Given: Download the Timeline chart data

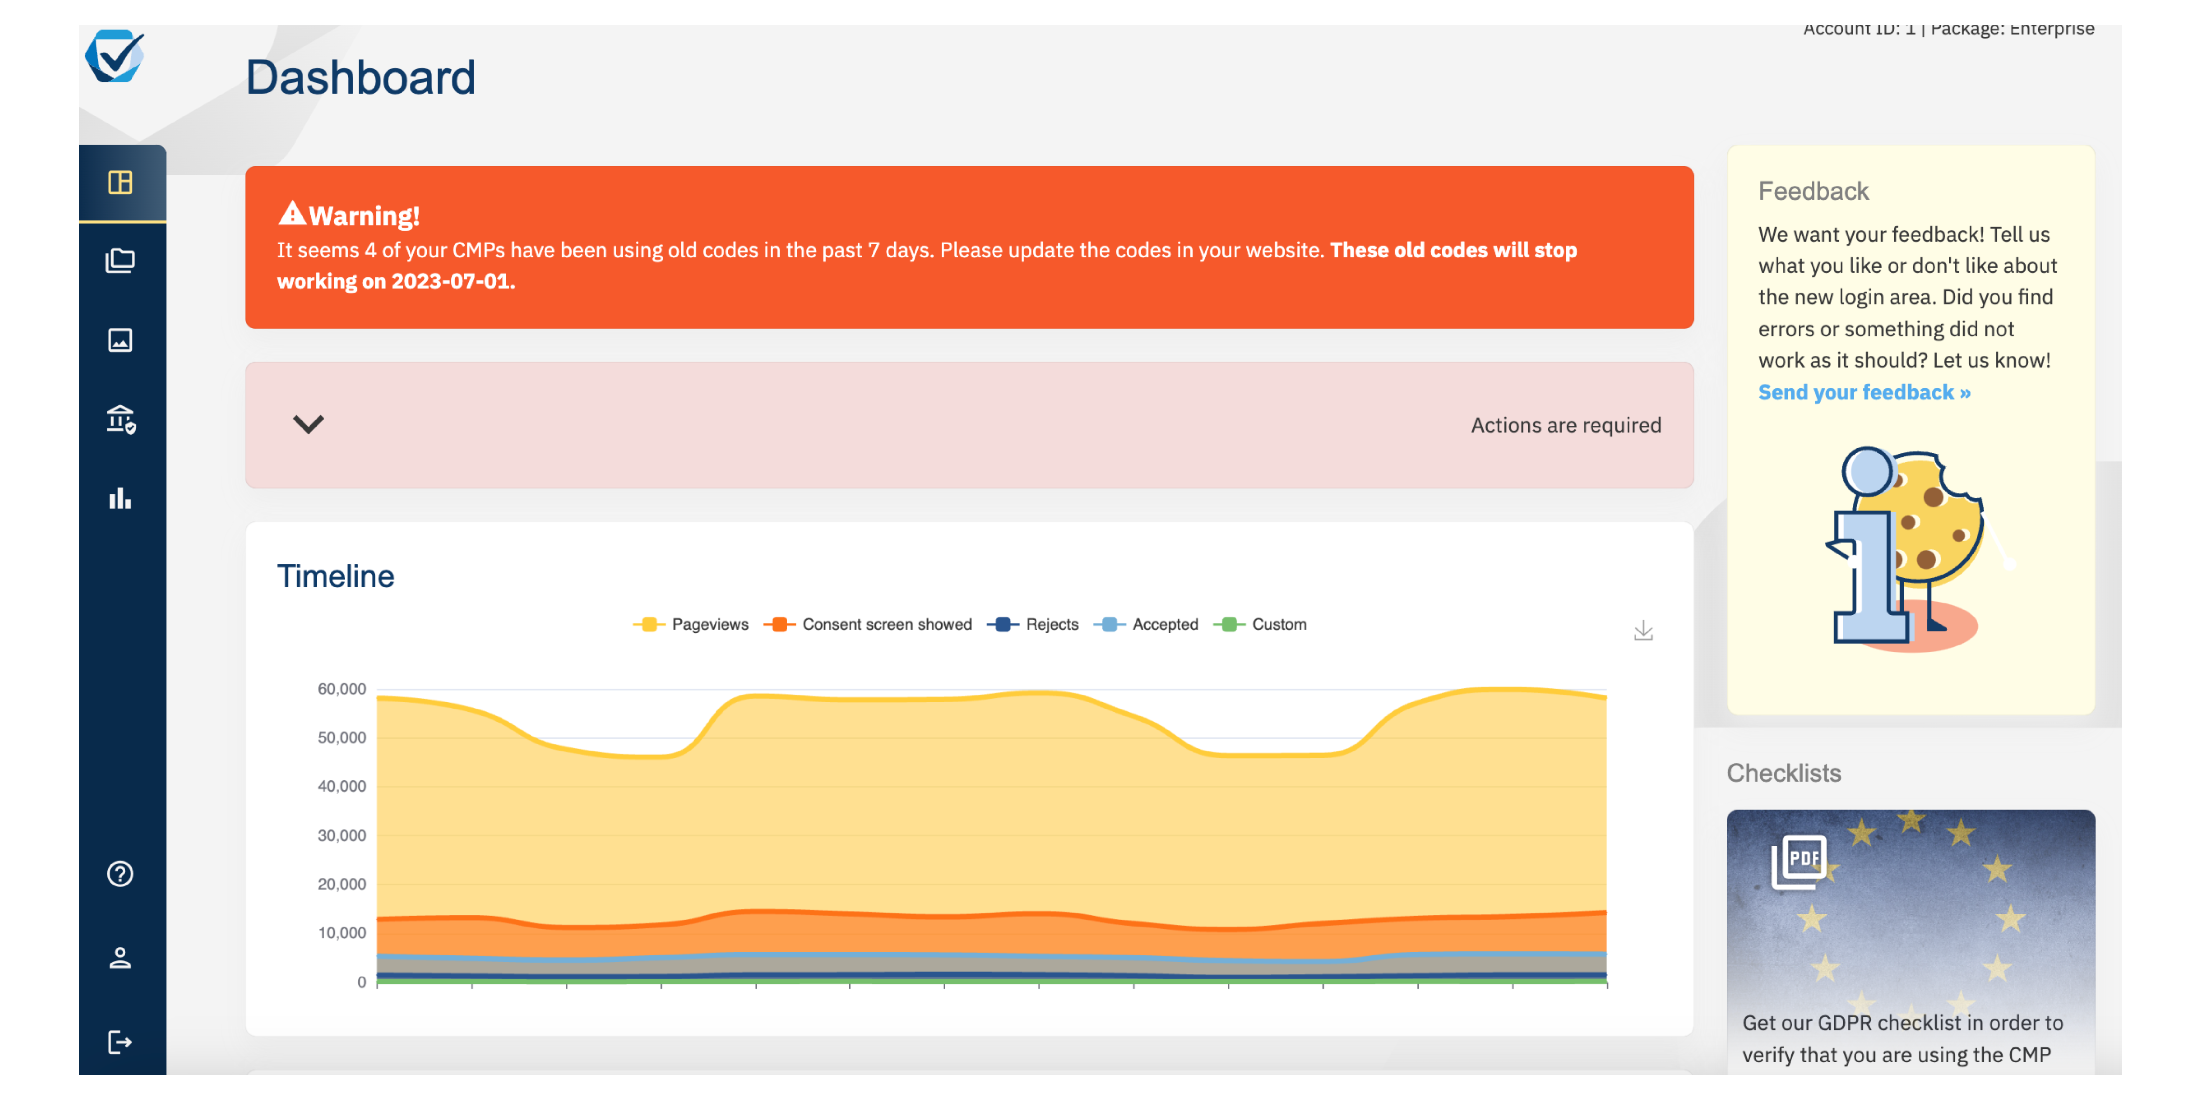Looking at the screenshot, I should [1643, 630].
